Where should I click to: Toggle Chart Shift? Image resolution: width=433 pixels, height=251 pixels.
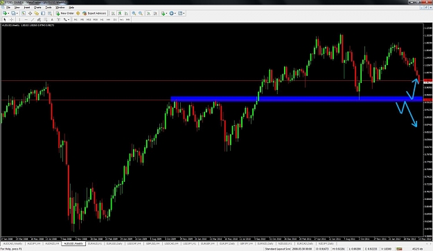point(155,13)
